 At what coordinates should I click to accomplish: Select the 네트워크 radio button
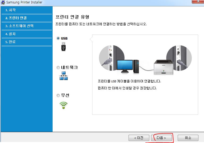pos(58,68)
